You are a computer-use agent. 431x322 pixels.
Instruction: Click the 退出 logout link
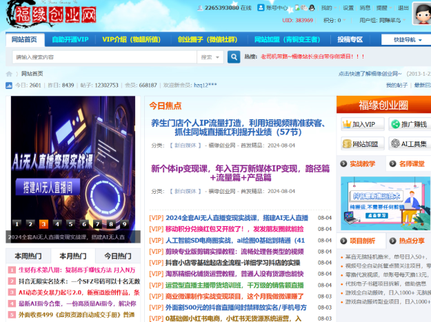pyautogui.click(x=403, y=8)
